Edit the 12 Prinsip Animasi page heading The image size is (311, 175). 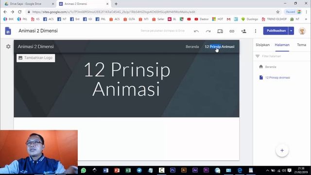127,79
